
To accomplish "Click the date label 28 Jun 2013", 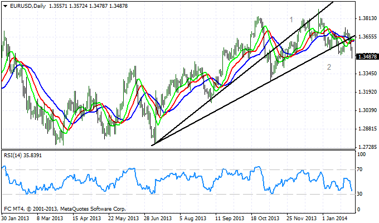I will pos(158,219).
